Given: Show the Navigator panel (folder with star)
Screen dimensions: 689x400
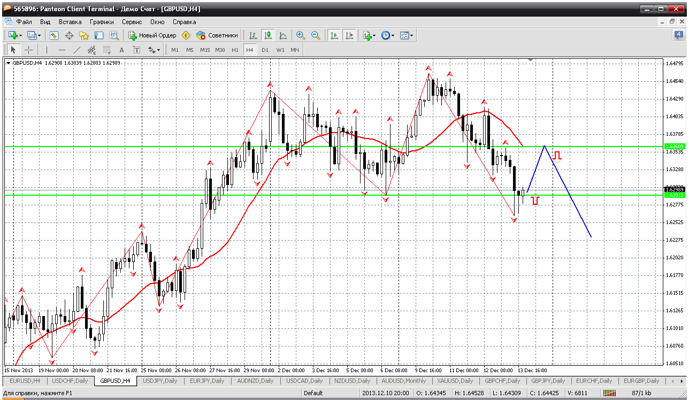Looking at the screenshot, I should [84, 35].
